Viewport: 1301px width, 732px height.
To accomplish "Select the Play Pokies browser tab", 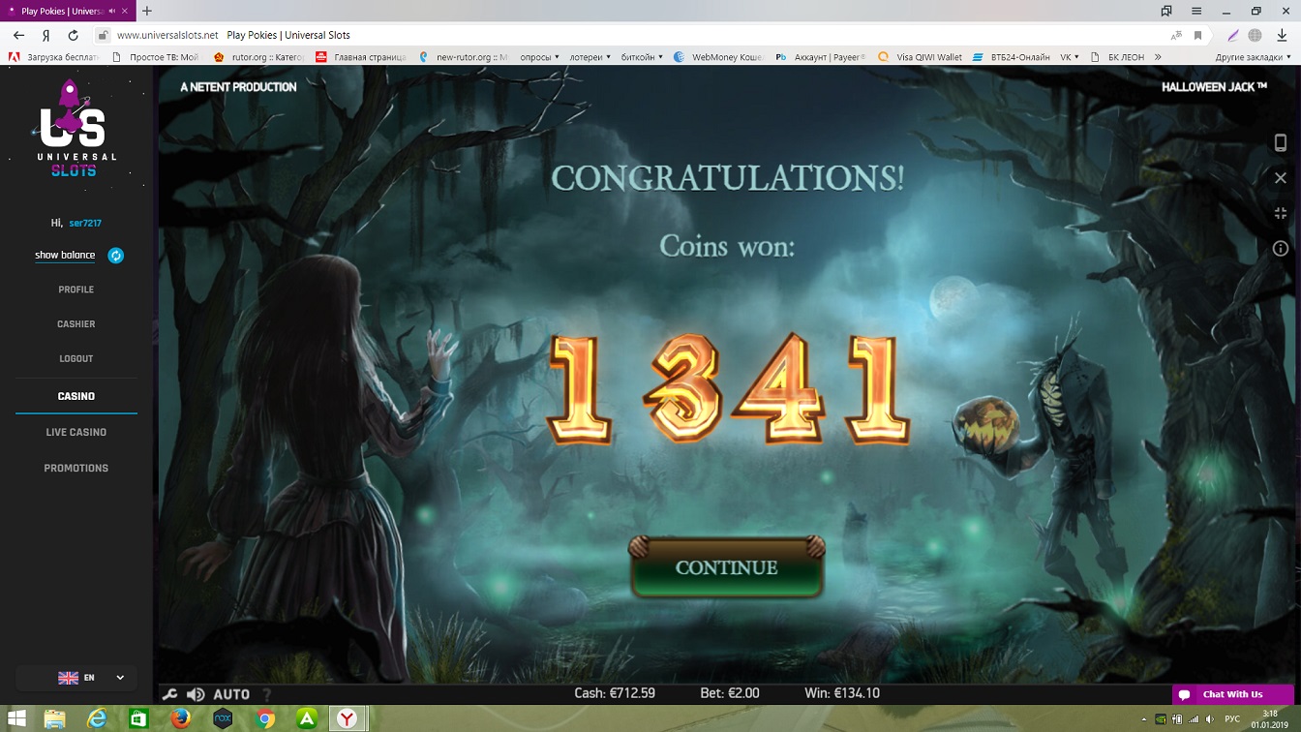I will click(68, 11).
